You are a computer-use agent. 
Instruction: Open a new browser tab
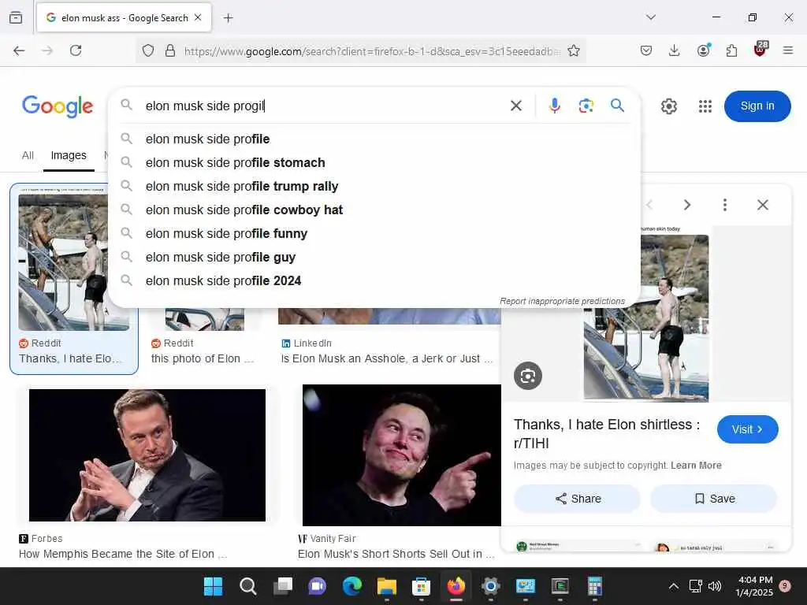[228, 18]
